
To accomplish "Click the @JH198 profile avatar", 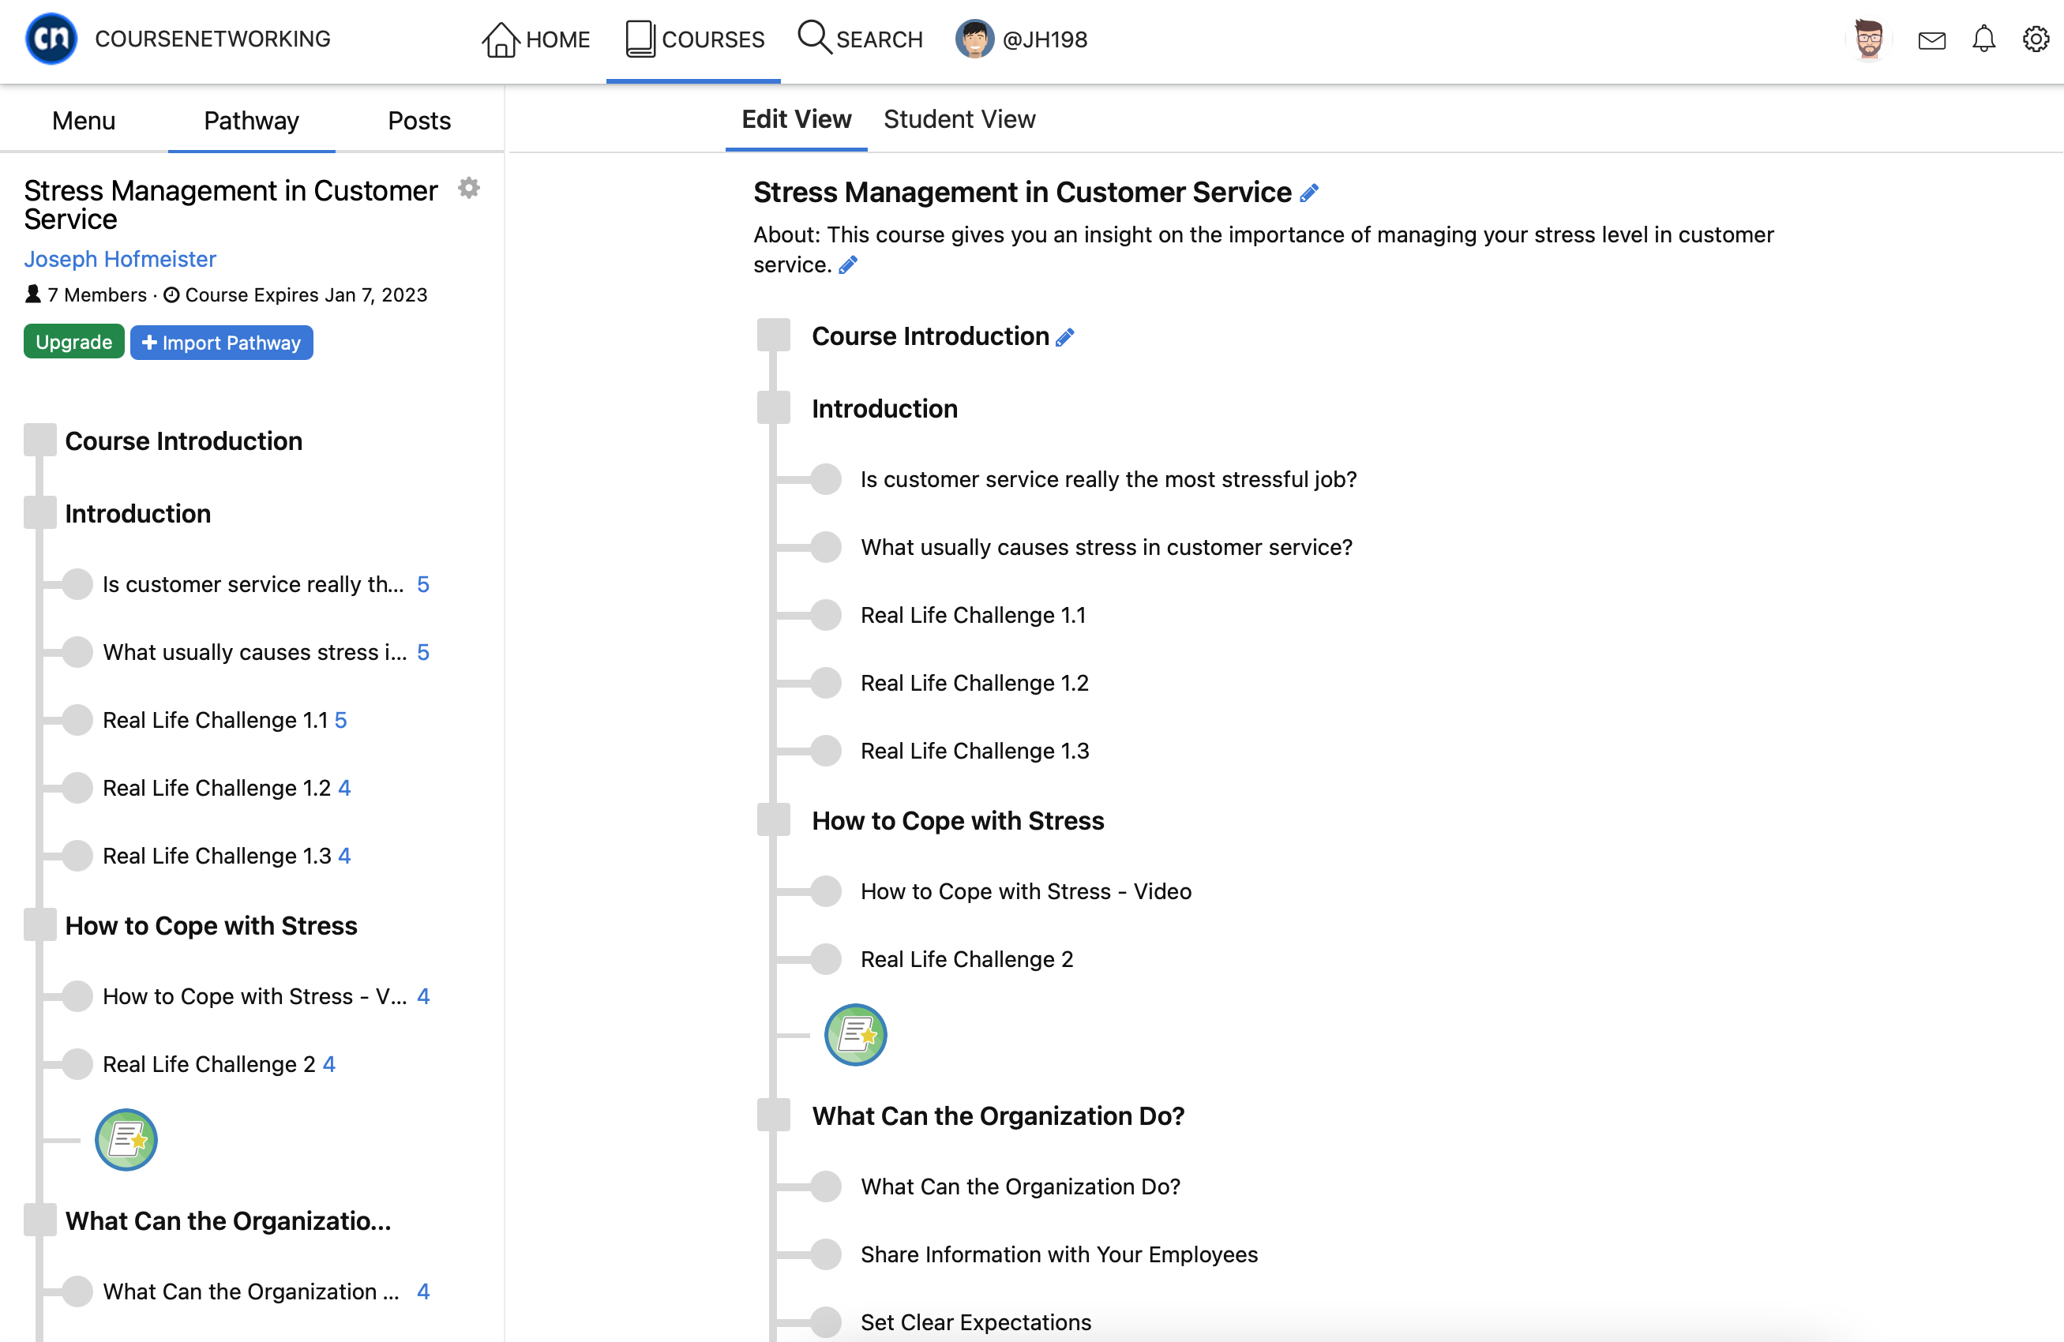I will coord(974,39).
